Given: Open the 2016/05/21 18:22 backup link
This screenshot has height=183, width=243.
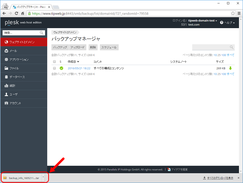Looking at the screenshot, I should (79, 68).
